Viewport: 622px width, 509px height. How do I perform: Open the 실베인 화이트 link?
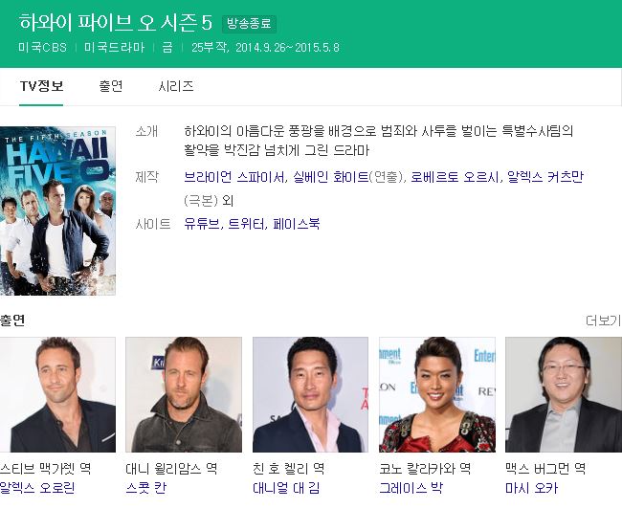(x=331, y=177)
